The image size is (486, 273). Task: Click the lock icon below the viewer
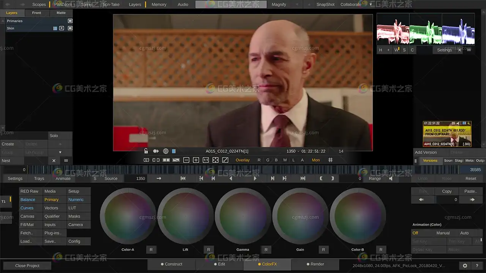(146, 151)
